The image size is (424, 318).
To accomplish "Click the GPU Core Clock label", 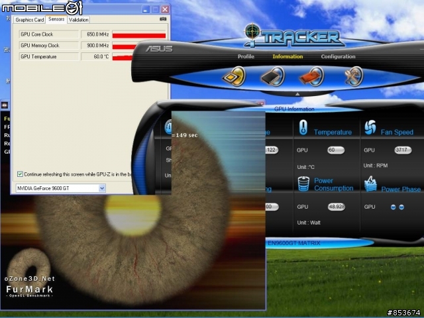I will click(x=48, y=34).
